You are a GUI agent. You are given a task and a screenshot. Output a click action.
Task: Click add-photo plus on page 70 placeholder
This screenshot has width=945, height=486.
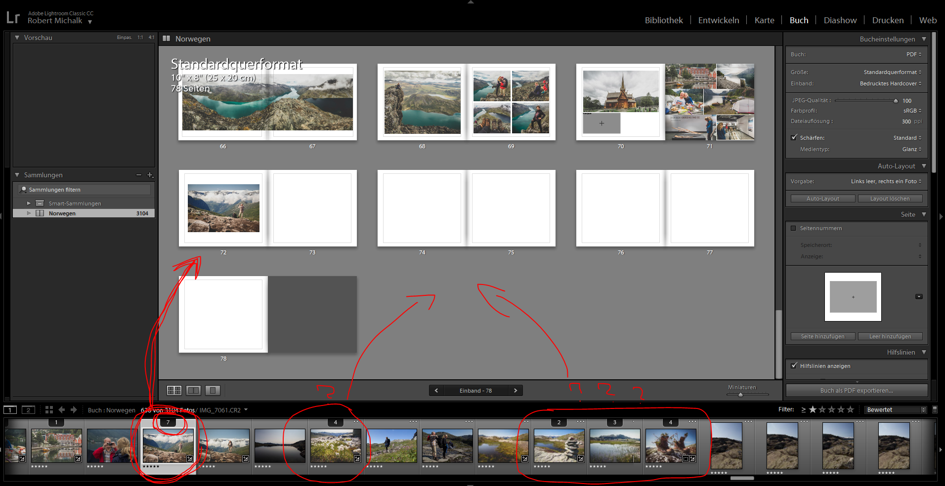601,123
